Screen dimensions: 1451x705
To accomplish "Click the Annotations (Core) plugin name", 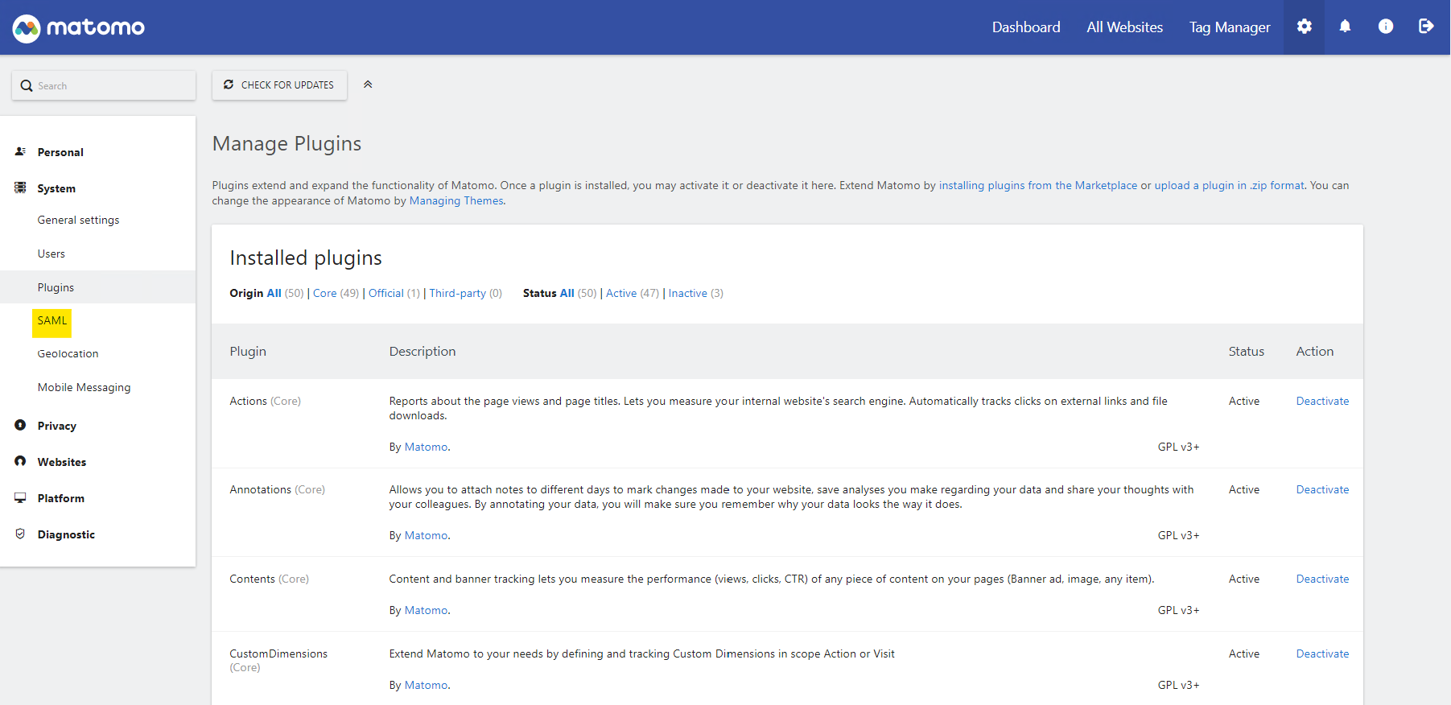I will 277,489.
